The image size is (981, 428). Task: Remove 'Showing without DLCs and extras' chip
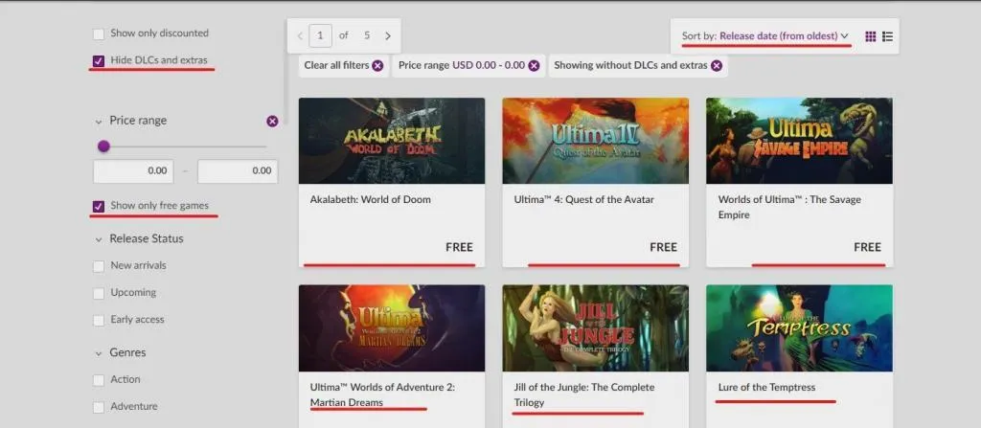click(x=717, y=66)
